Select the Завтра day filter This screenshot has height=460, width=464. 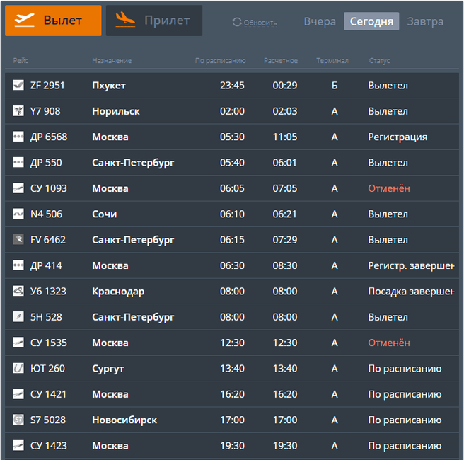click(425, 21)
